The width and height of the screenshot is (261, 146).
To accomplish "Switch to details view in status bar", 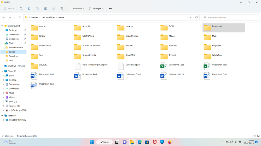I will [255, 136].
